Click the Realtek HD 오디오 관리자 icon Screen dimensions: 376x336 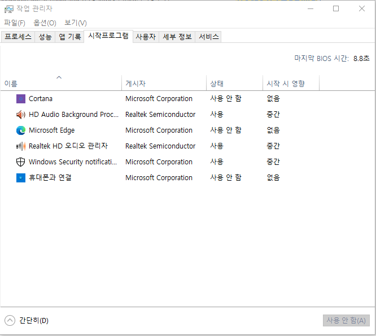click(x=21, y=146)
